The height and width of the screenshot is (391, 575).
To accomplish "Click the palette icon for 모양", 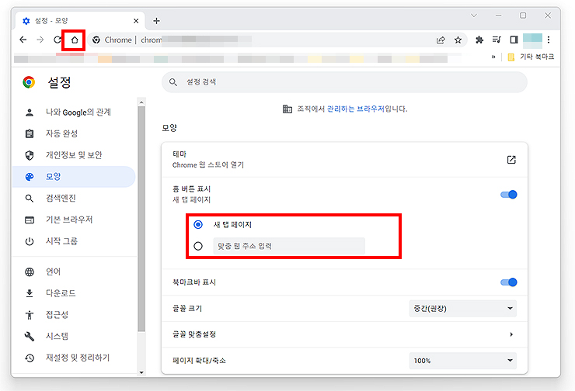I will (x=30, y=177).
